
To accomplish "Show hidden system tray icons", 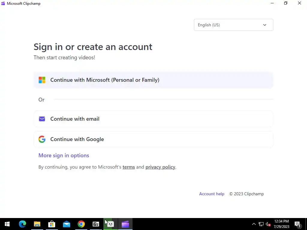I will pyautogui.click(x=254, y=224).
